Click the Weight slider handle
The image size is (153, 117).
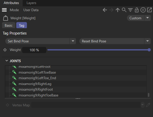(x=149, y=50)
